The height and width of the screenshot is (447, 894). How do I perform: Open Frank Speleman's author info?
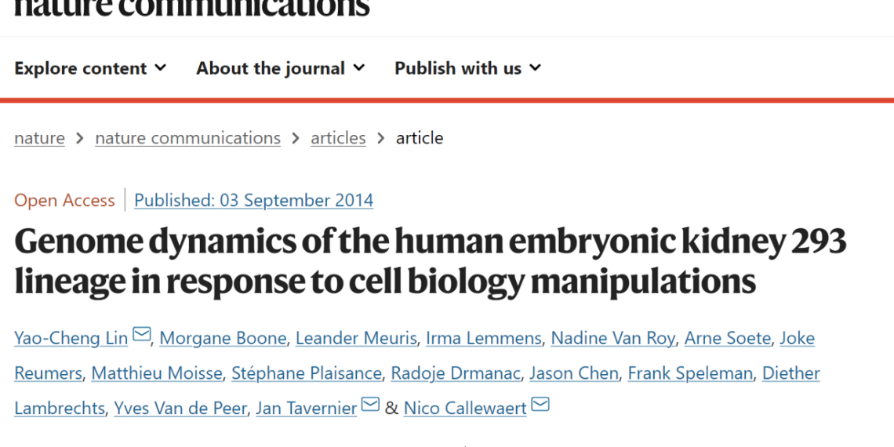690,373
